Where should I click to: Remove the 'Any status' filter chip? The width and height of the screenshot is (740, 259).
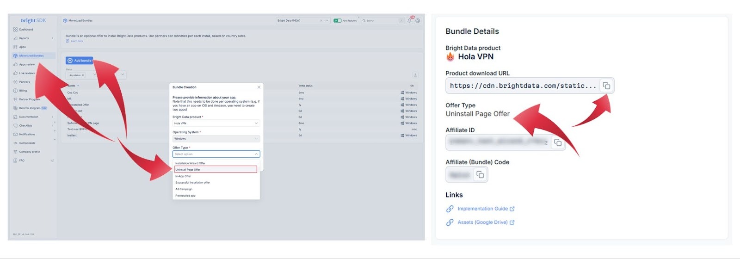[83, 75]
